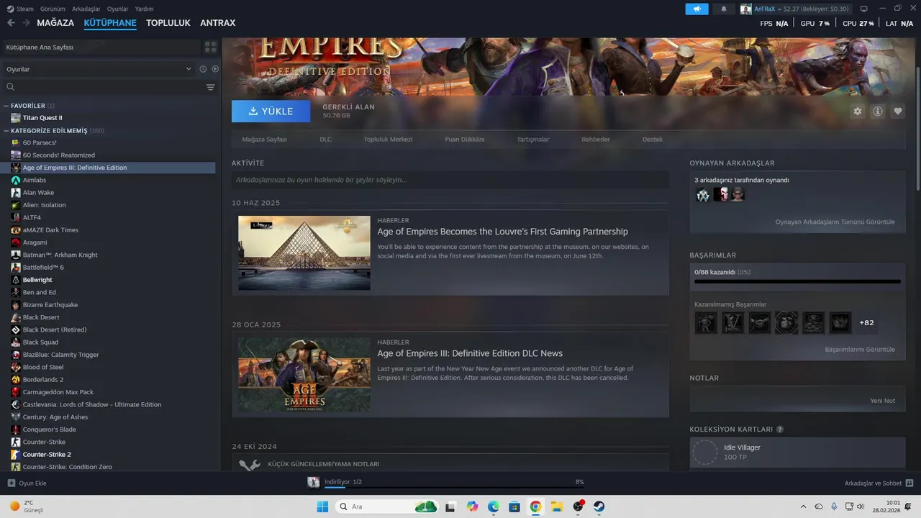The image size is (921, 518).
Task: Click the activity comment input field
Action: click(x=450, y=180)
